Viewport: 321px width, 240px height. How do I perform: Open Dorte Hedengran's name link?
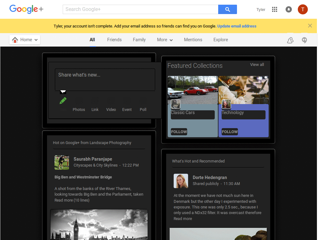point(210,177)
